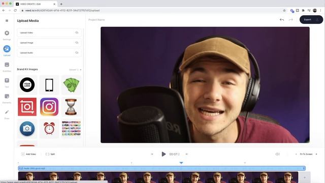Open the Text sidebar panel

coord(7,82)
